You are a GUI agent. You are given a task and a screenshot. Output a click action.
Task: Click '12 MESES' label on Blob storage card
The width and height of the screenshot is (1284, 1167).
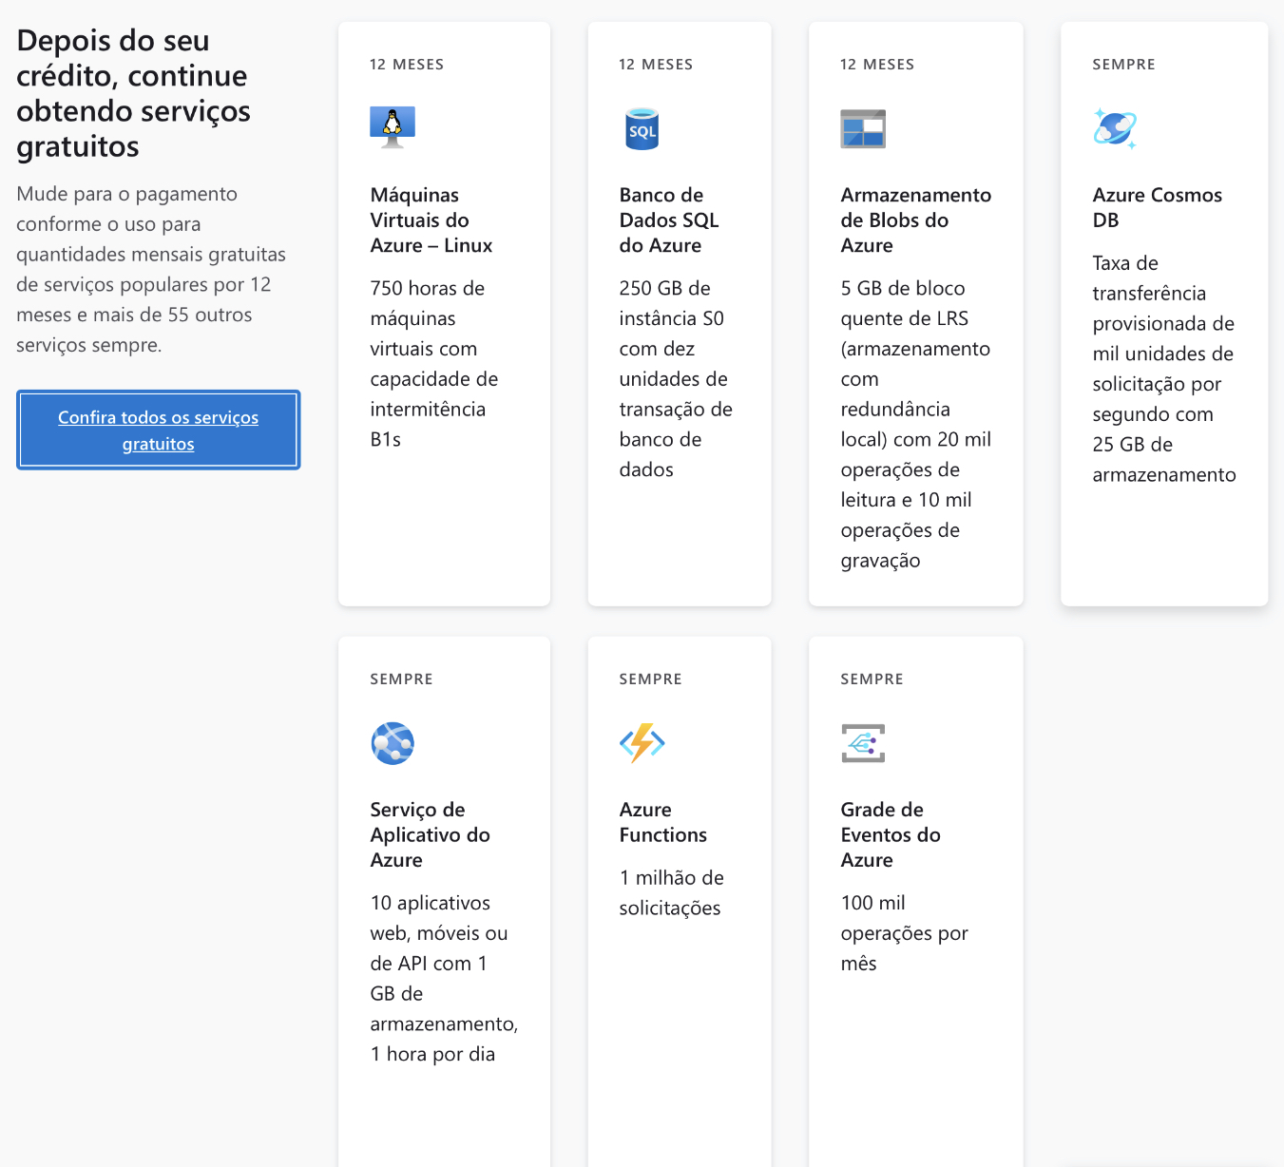point(877,65)
